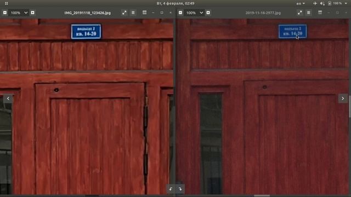The height and width of the screenshot is (197, 351).
Task: Open the clock and calendar in top bar
Action: pos(175,3)
